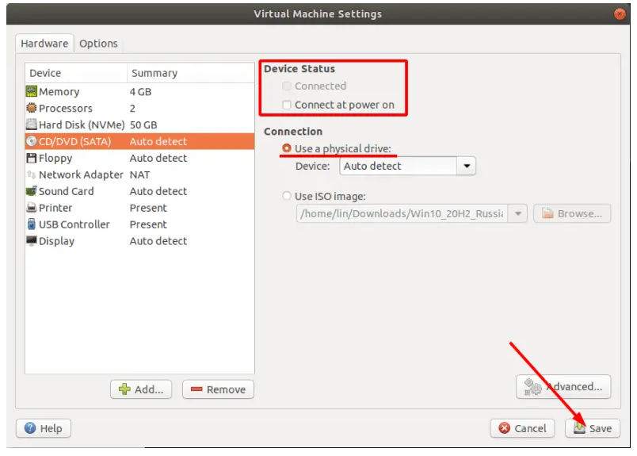The image size is (637, 456).
Task: Click the Display monitor icon
Action: tap(31, 240)
